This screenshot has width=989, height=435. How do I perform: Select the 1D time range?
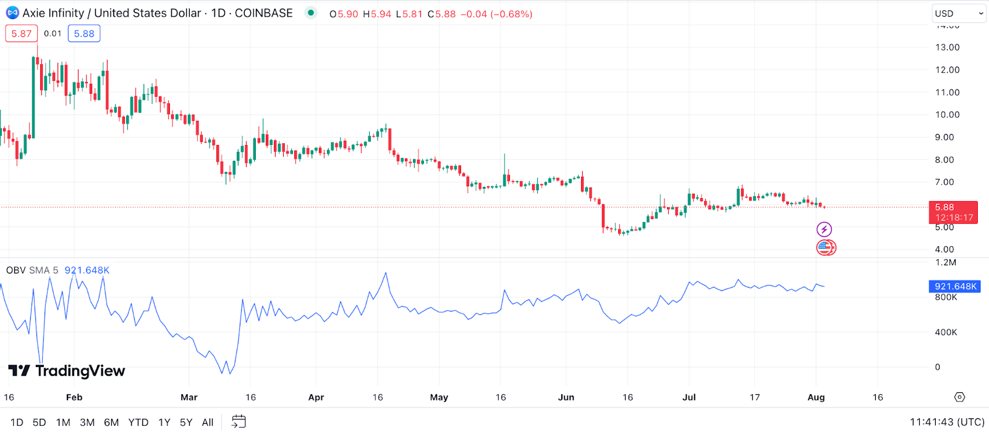(17, 423)
